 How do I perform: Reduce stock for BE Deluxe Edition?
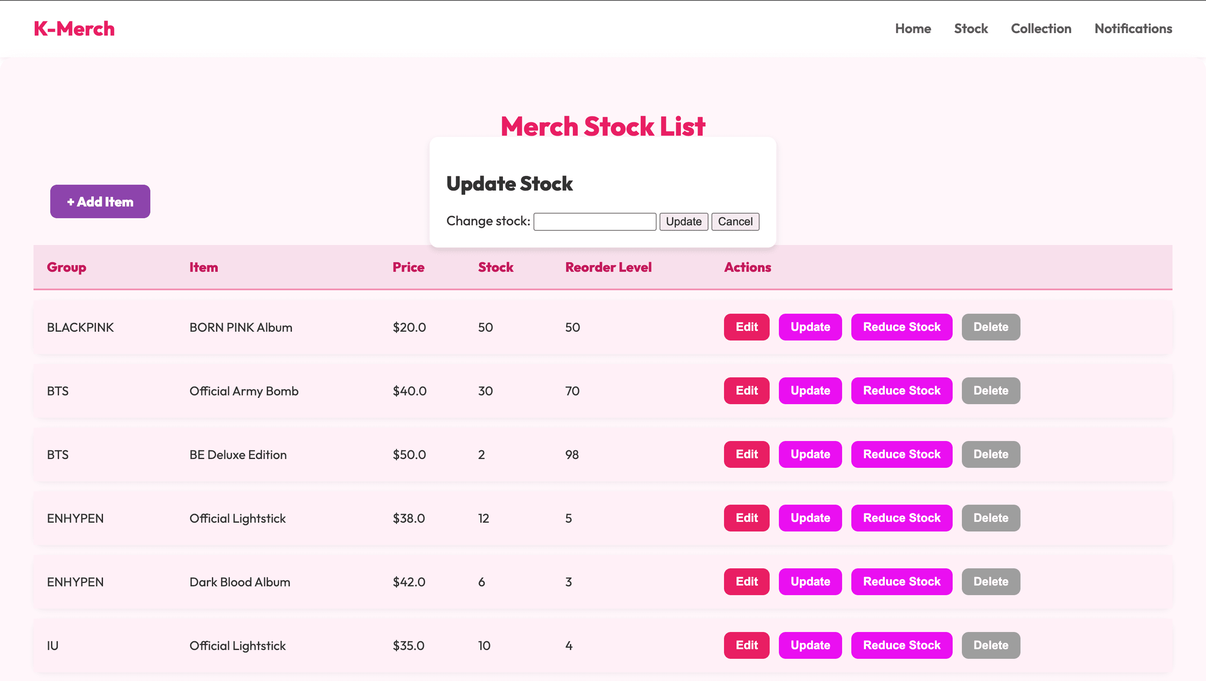tap(901, 454)
